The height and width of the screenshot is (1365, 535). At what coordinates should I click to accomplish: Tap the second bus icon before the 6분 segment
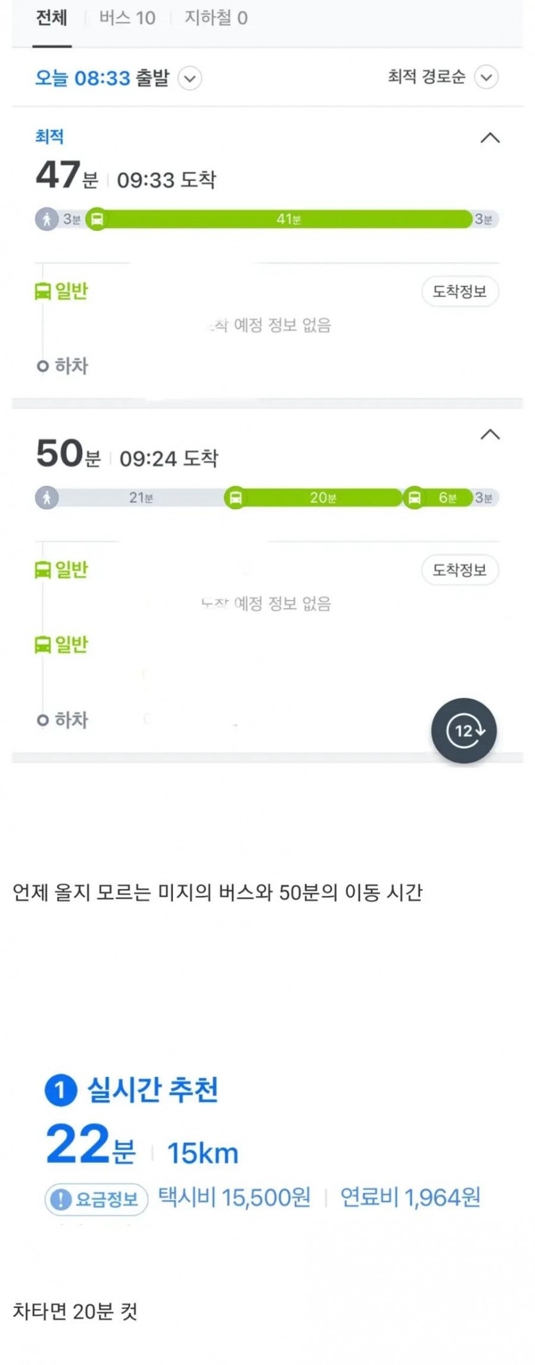coord(415,498)
